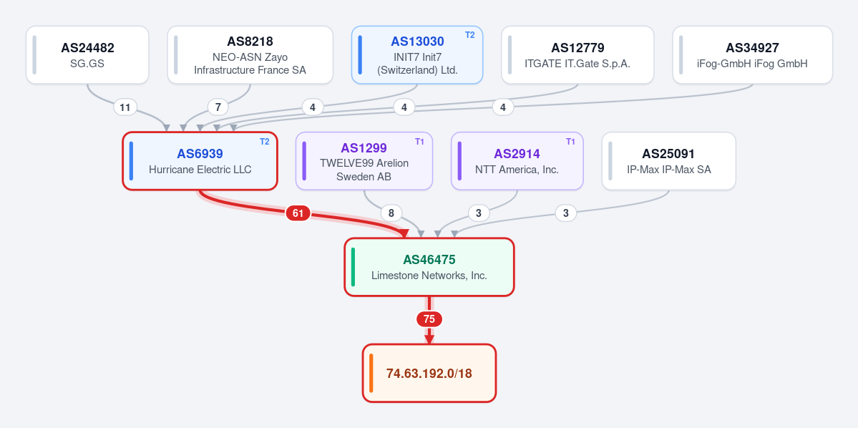Image resolution: width=858 pixels, height=428 pixels.
Task: Click the AS2914 NTT America node
Action: click(517, 161)
